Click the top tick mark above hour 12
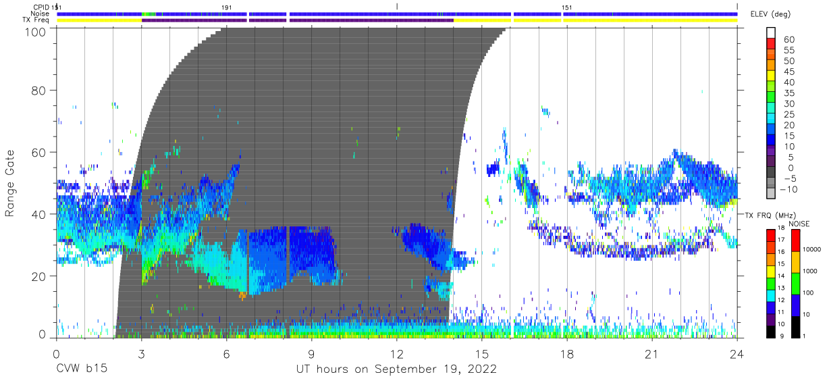Viewport: 829px width, 383px height. point(397,6)
